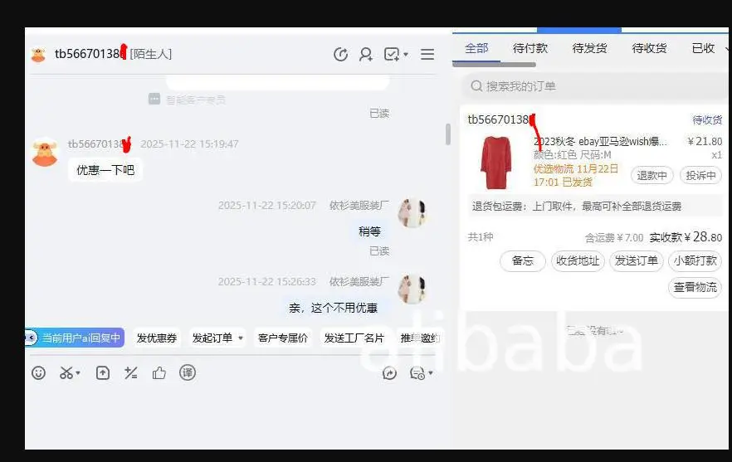
Task: Click the upload file icon
Action: click(103, 373)
